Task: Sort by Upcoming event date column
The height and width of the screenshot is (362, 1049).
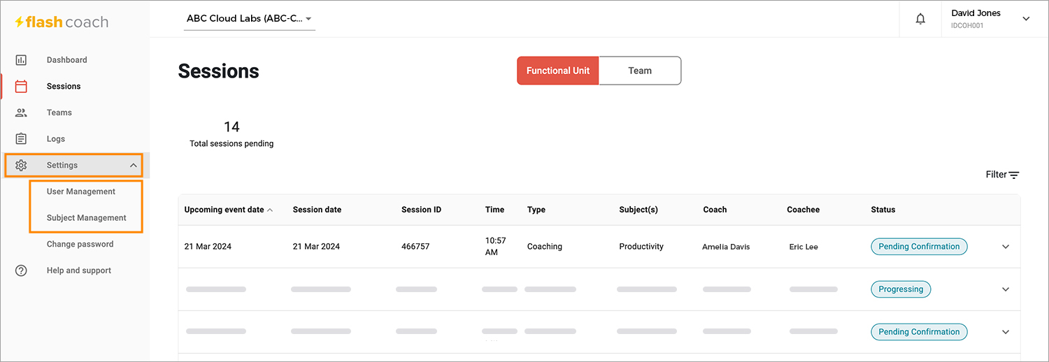Action: point(229,210)
